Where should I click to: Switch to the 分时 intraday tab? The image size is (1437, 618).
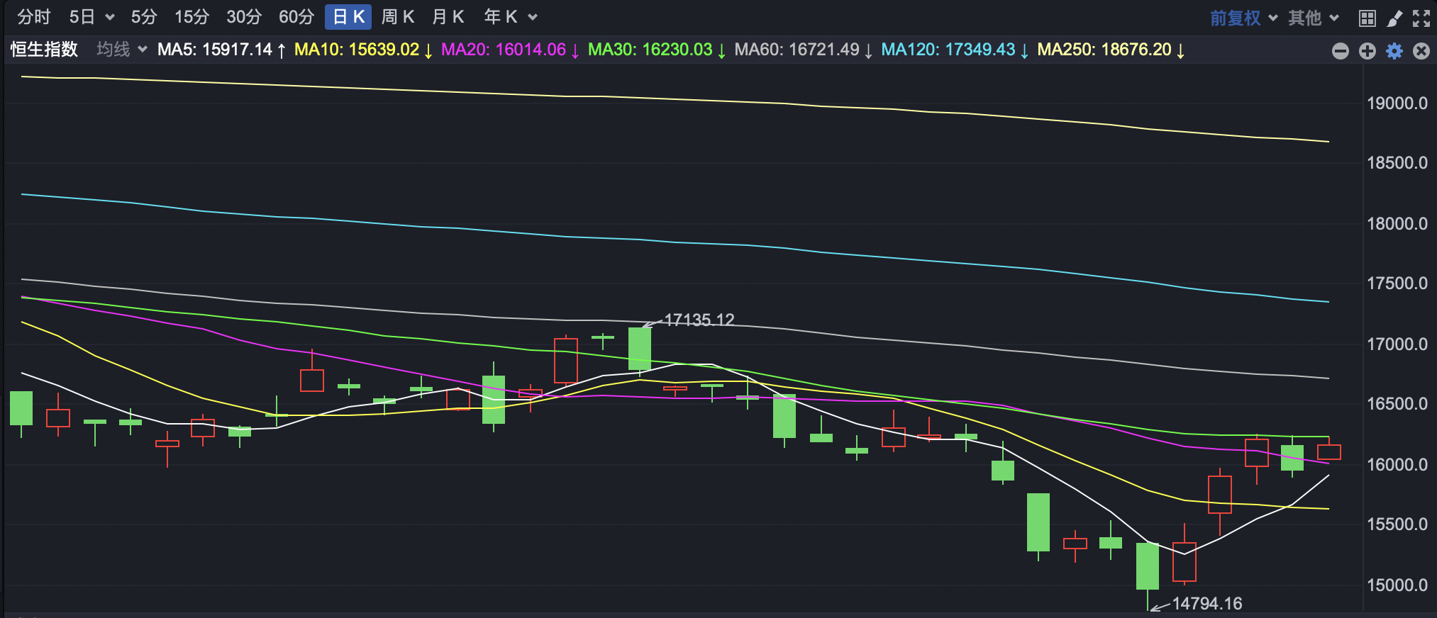point(33,17)
